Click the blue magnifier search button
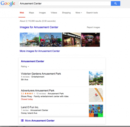This screenshot has width=130, height=127. pos(115,4)
